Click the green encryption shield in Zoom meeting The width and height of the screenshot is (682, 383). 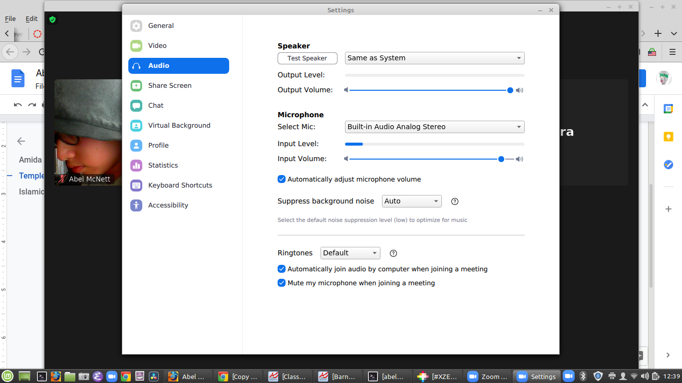point(52,19)
